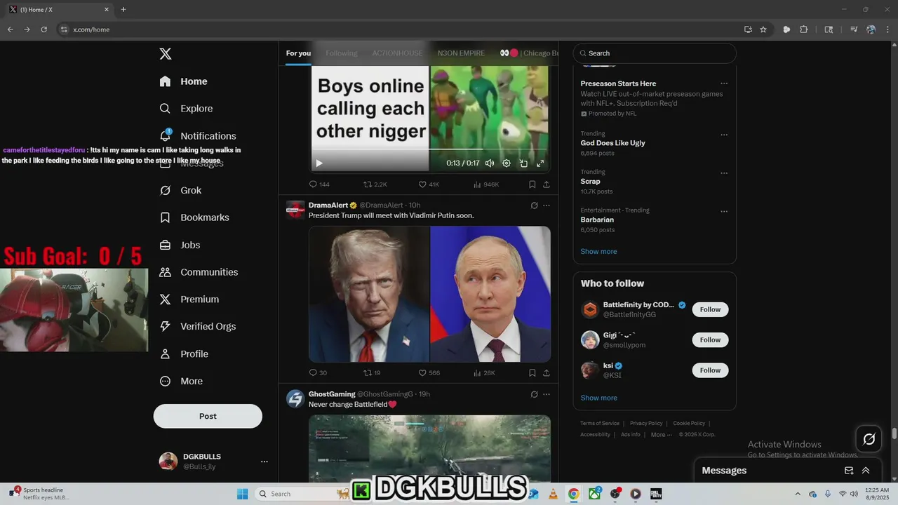Expand the Messages drawer
This screenshot has width=898, height=505.
(x=866, y=471)
